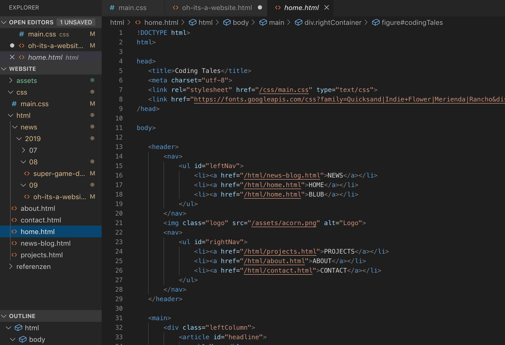Click body symbol icon in Outline

click(23, 339)
